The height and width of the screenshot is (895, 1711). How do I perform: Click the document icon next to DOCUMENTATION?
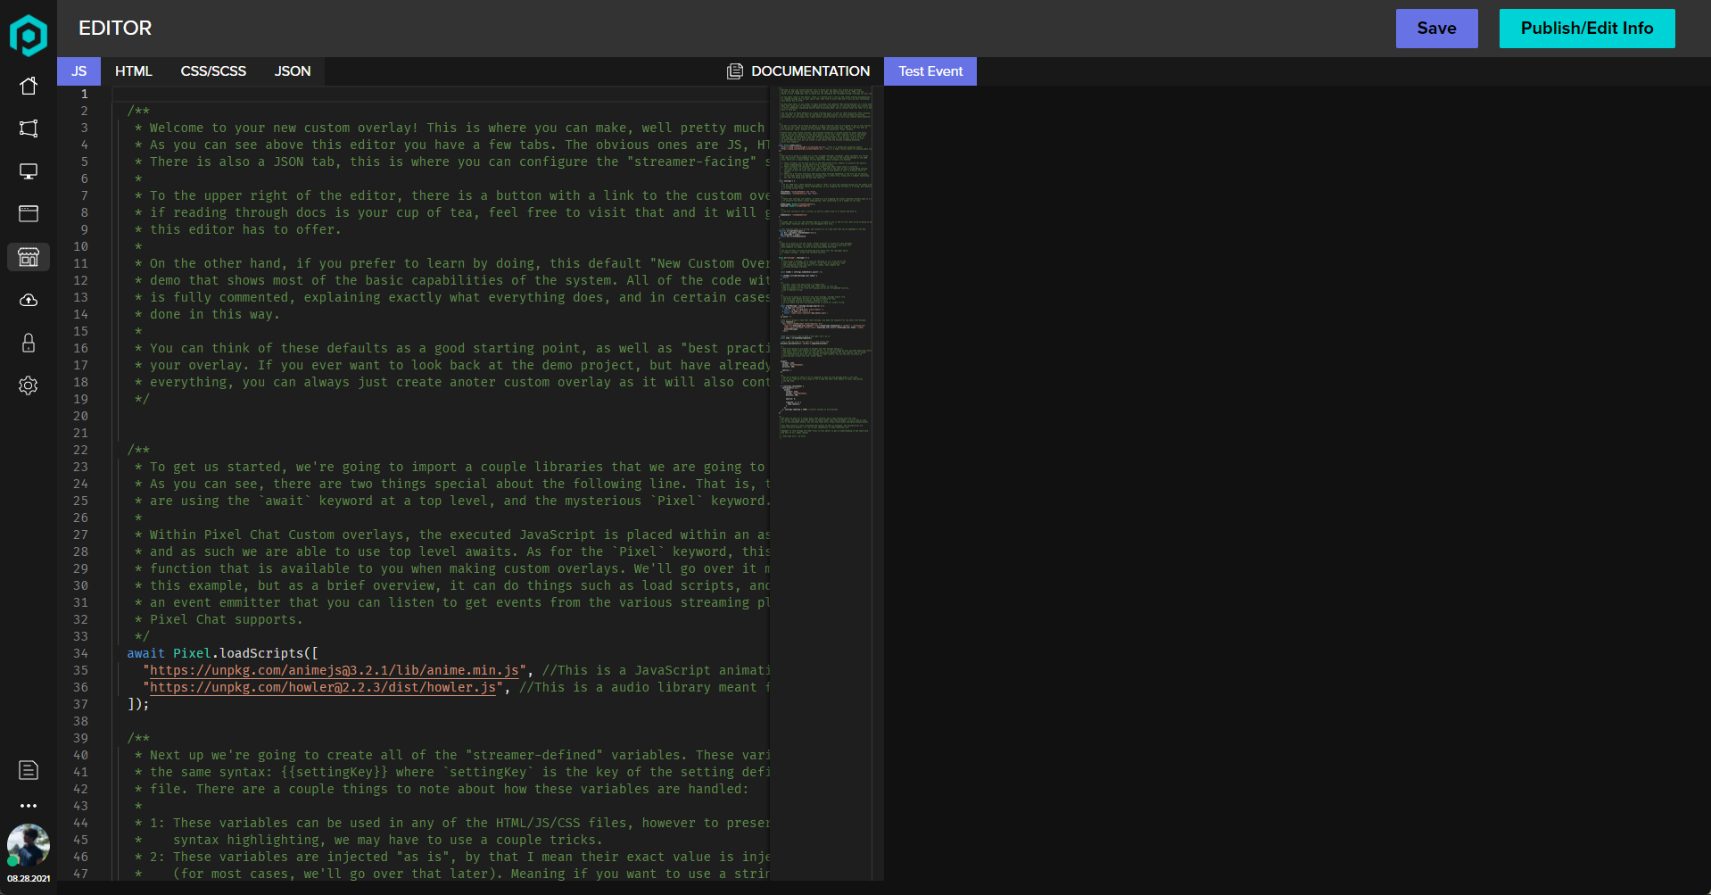734,70
